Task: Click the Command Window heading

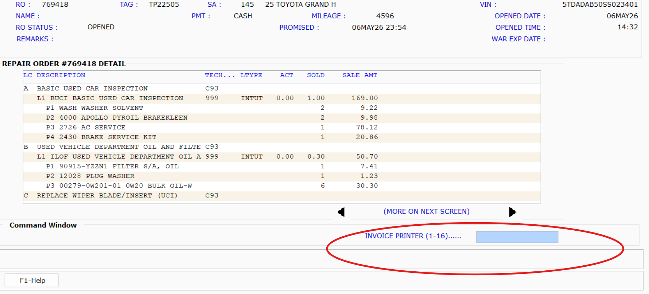Action: coord(43,225)
